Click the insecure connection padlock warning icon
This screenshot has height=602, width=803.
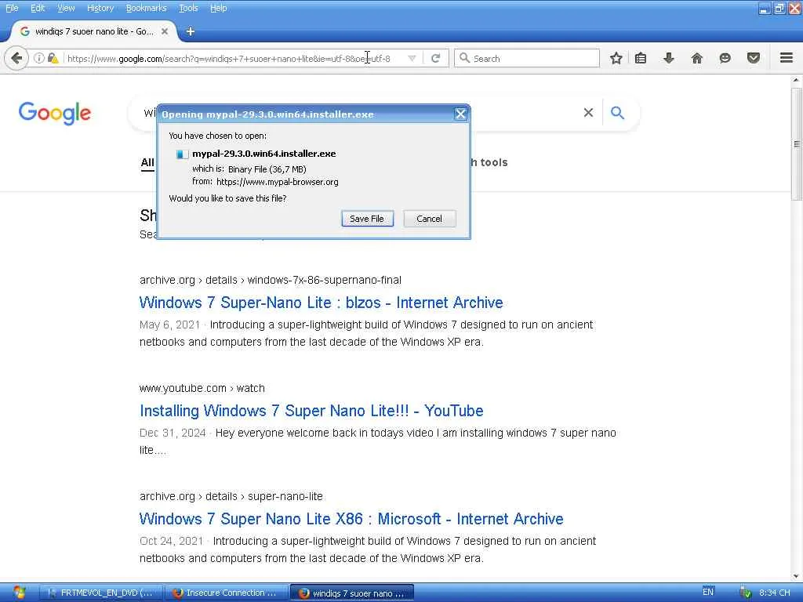tap(53, 58)
